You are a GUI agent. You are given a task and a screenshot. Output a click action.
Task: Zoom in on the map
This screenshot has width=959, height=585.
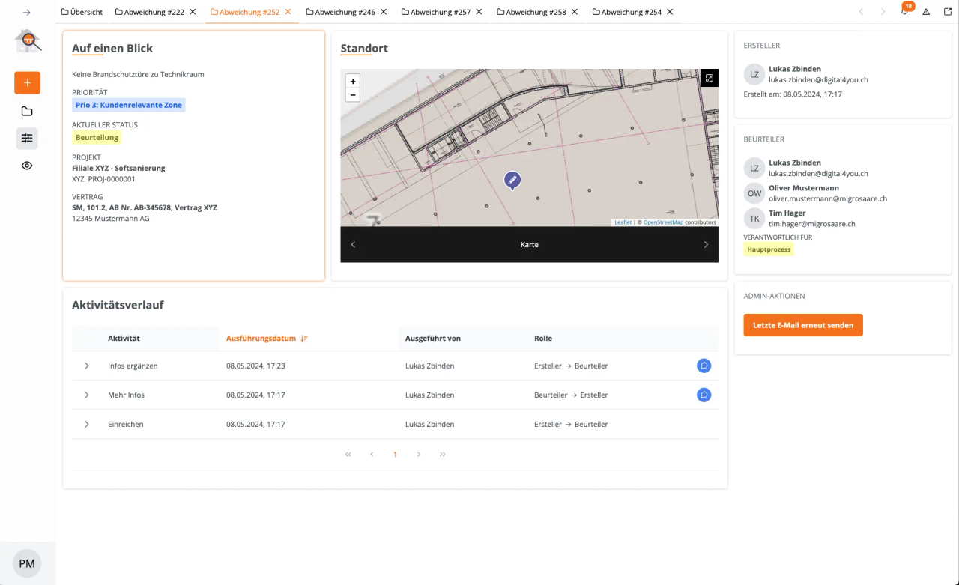click(x=353, y=81)
